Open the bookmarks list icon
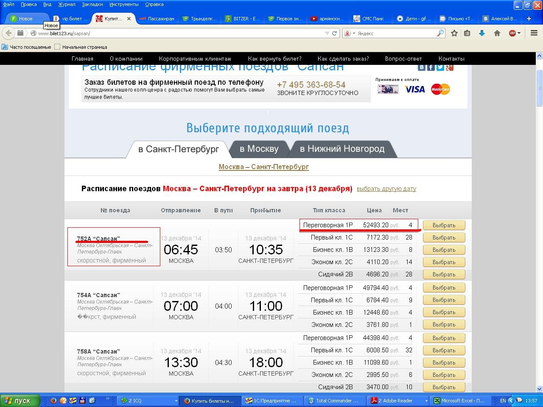This screenshot has width=543, height=407. 467,33
